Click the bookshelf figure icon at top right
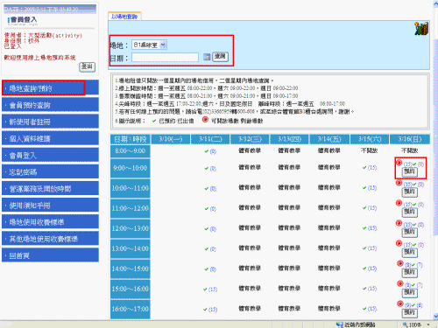The width and height of the screenshot is (438, 328). click(421, 29)
